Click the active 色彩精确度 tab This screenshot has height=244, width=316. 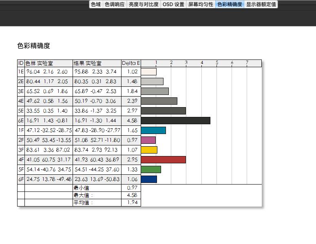tap(230, 4)
